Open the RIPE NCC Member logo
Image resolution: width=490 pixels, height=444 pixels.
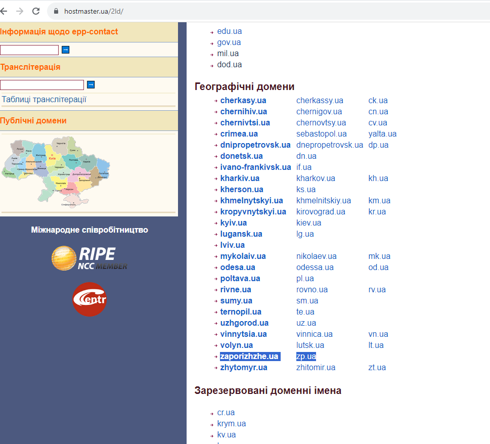[90, 258]
